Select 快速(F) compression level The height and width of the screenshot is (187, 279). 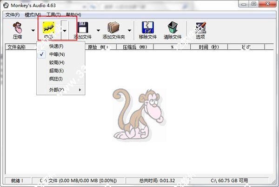pos(60,46)
